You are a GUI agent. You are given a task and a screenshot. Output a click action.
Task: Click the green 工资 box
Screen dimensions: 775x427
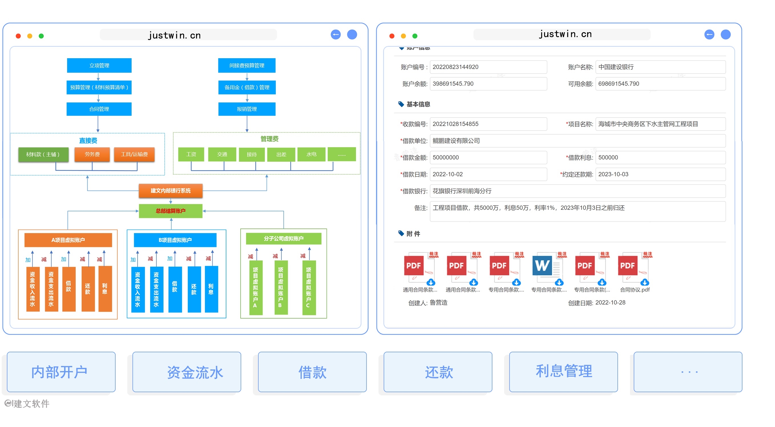(191, 155)
